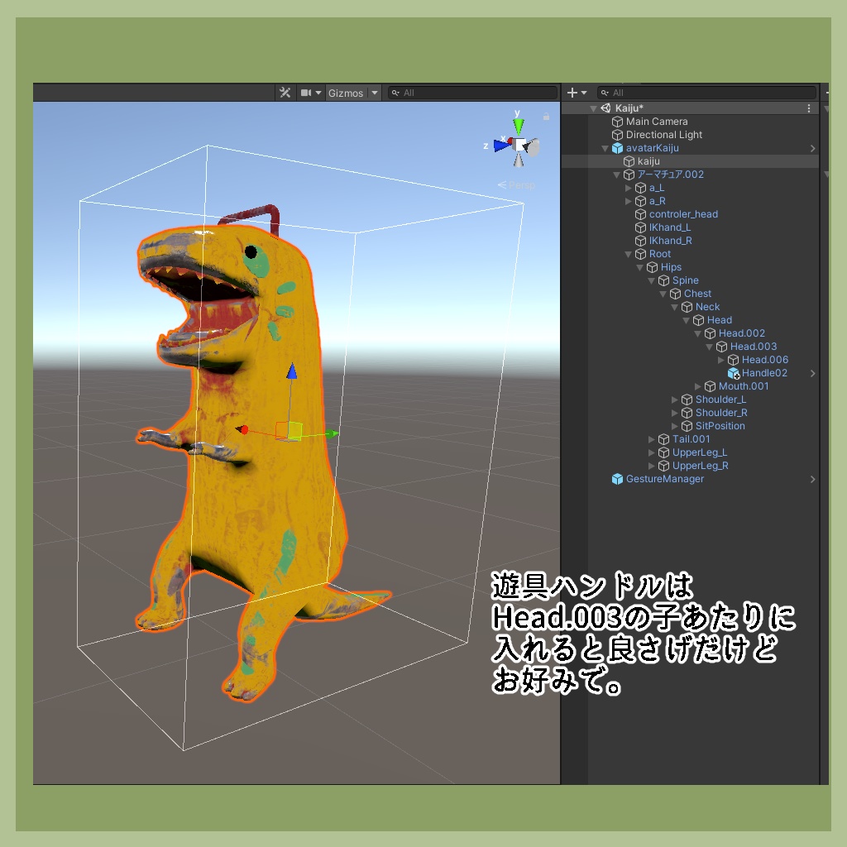Screen dimensions: 847x847
Task: Click the Chest cube icon
Action: click(675, 294)
